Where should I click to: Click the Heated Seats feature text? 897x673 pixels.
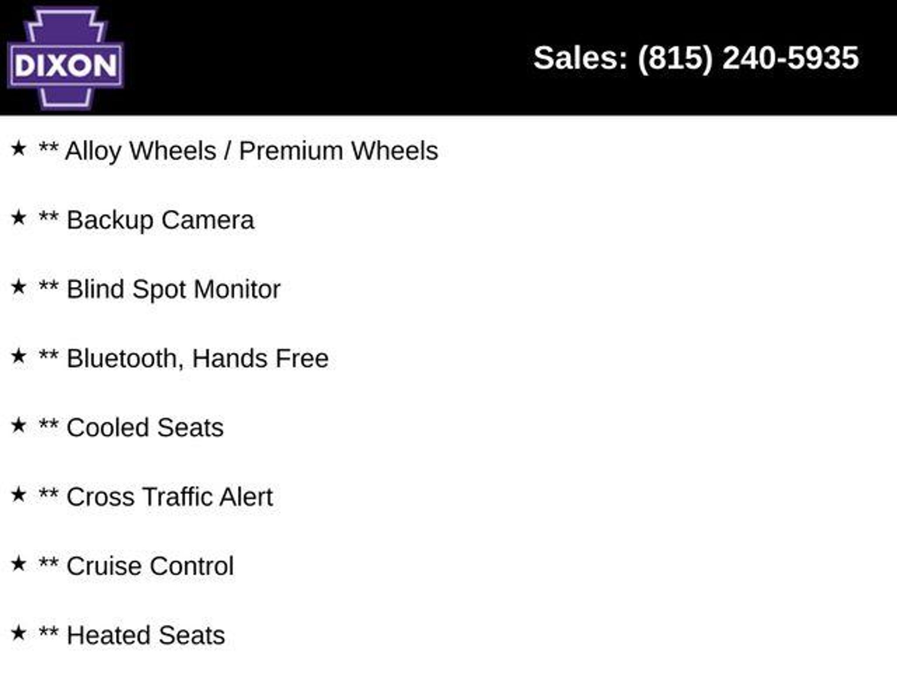[146, 635]
